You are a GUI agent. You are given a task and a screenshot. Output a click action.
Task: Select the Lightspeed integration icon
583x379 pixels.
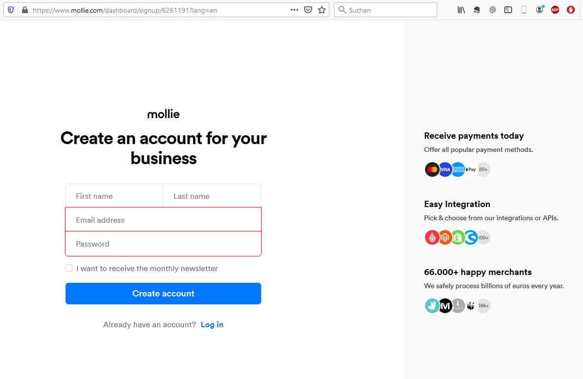(432, 237)
